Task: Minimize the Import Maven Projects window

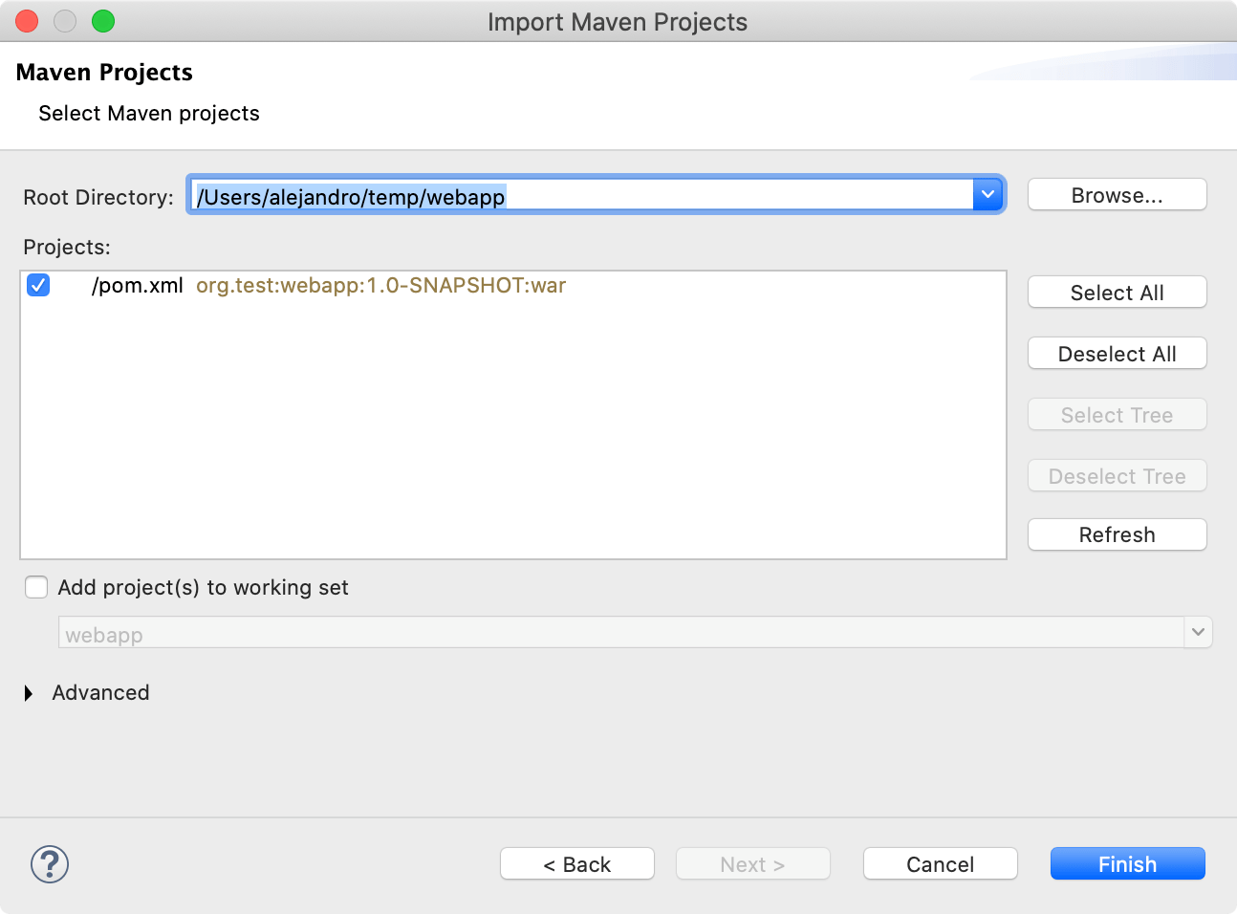Action: (x=64, y=20)
